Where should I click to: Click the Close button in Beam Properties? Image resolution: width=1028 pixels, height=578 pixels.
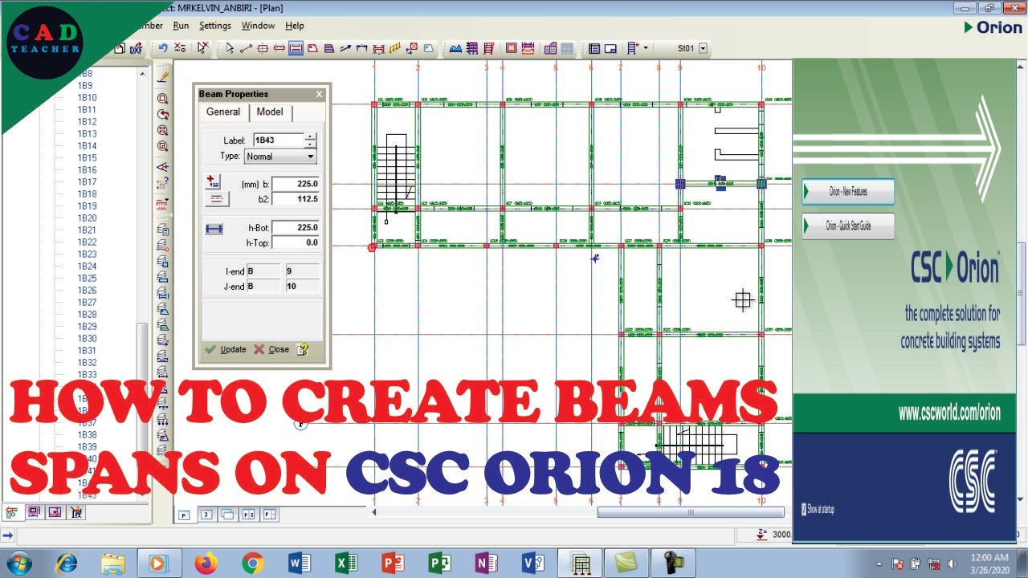point(271,349)
